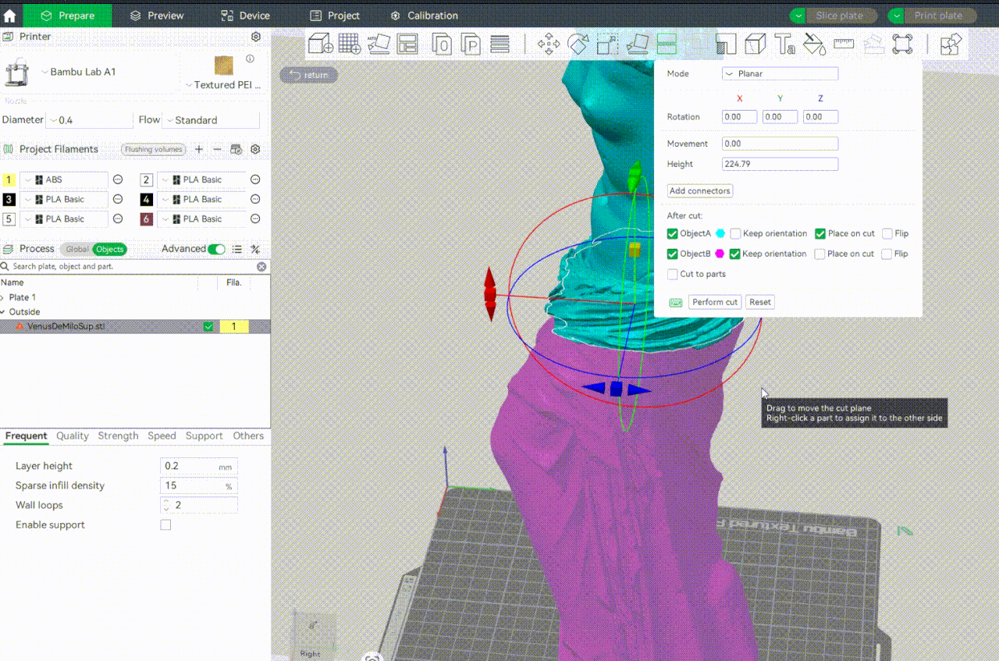
Task: Check ObjectA Keep orientation
Action: click(735, 233)
